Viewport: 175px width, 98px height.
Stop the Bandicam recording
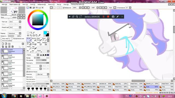pos(108,17)
